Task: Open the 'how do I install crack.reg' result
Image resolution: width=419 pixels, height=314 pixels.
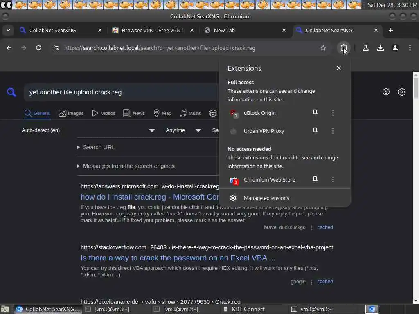Action: click(150, 197)
